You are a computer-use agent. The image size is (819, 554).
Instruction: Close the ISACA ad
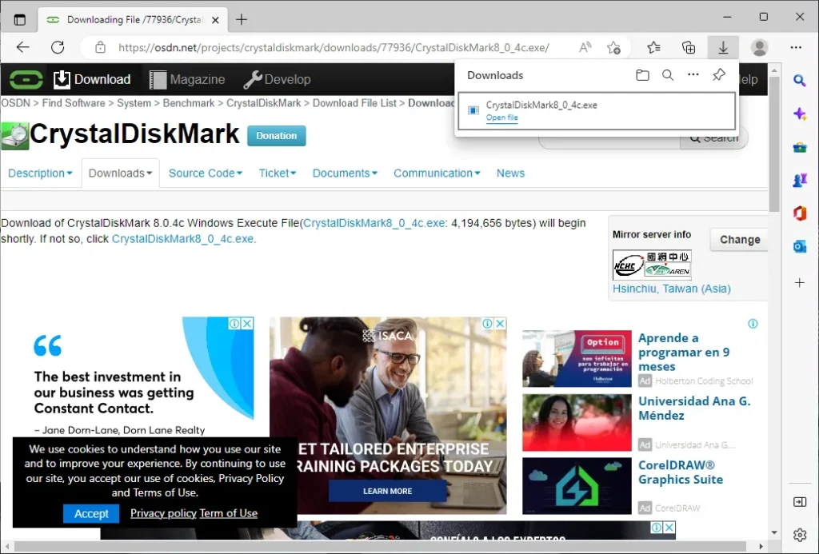pyautogui.click(x=500, y=324)
